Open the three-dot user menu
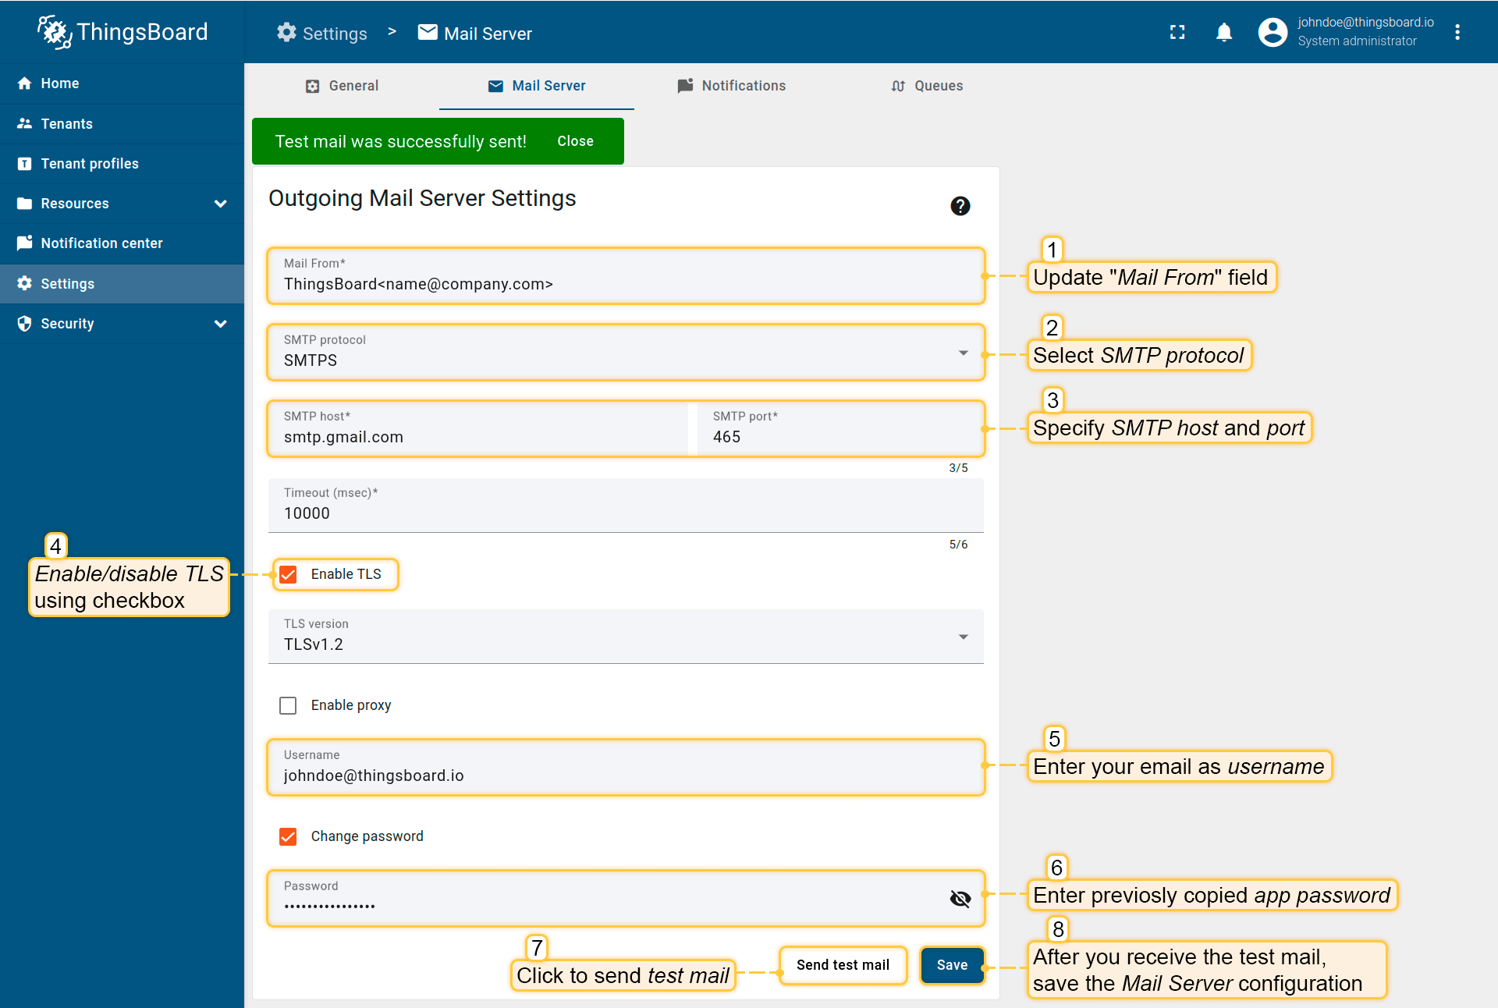Viewport: 1498px width, 1008px height. (1457, 32)
